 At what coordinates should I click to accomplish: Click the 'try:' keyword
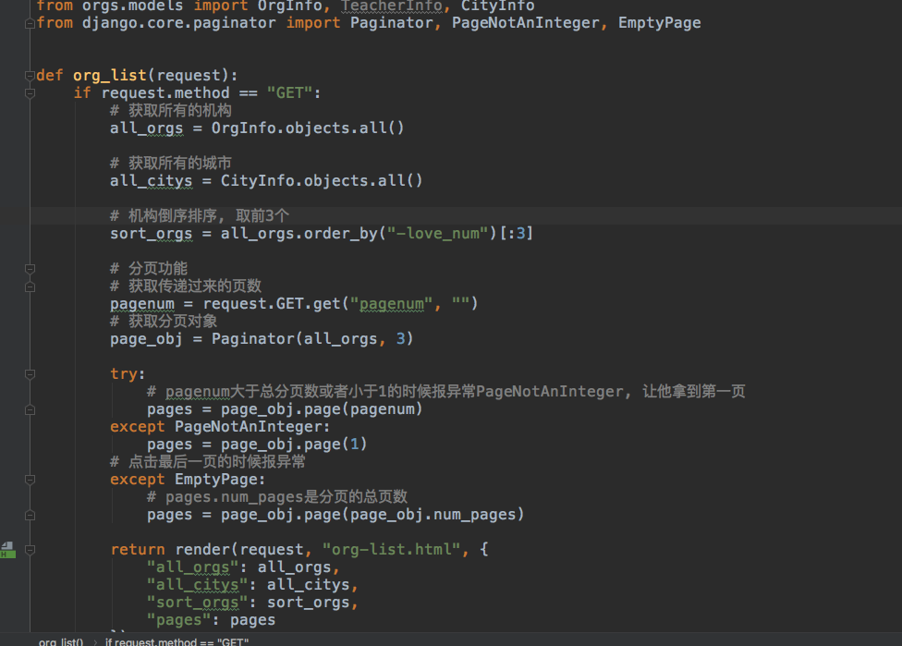128,374
